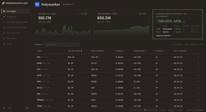206x112 pixels.
Task: Sort table by FUNDING column
Action: coord(120,51)
